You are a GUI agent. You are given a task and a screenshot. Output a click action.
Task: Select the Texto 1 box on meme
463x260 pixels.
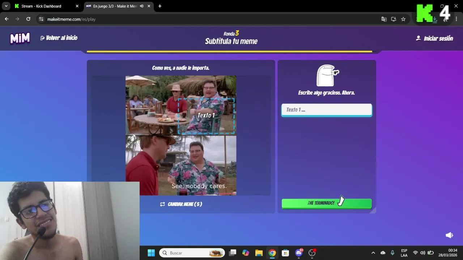(206, 116)
